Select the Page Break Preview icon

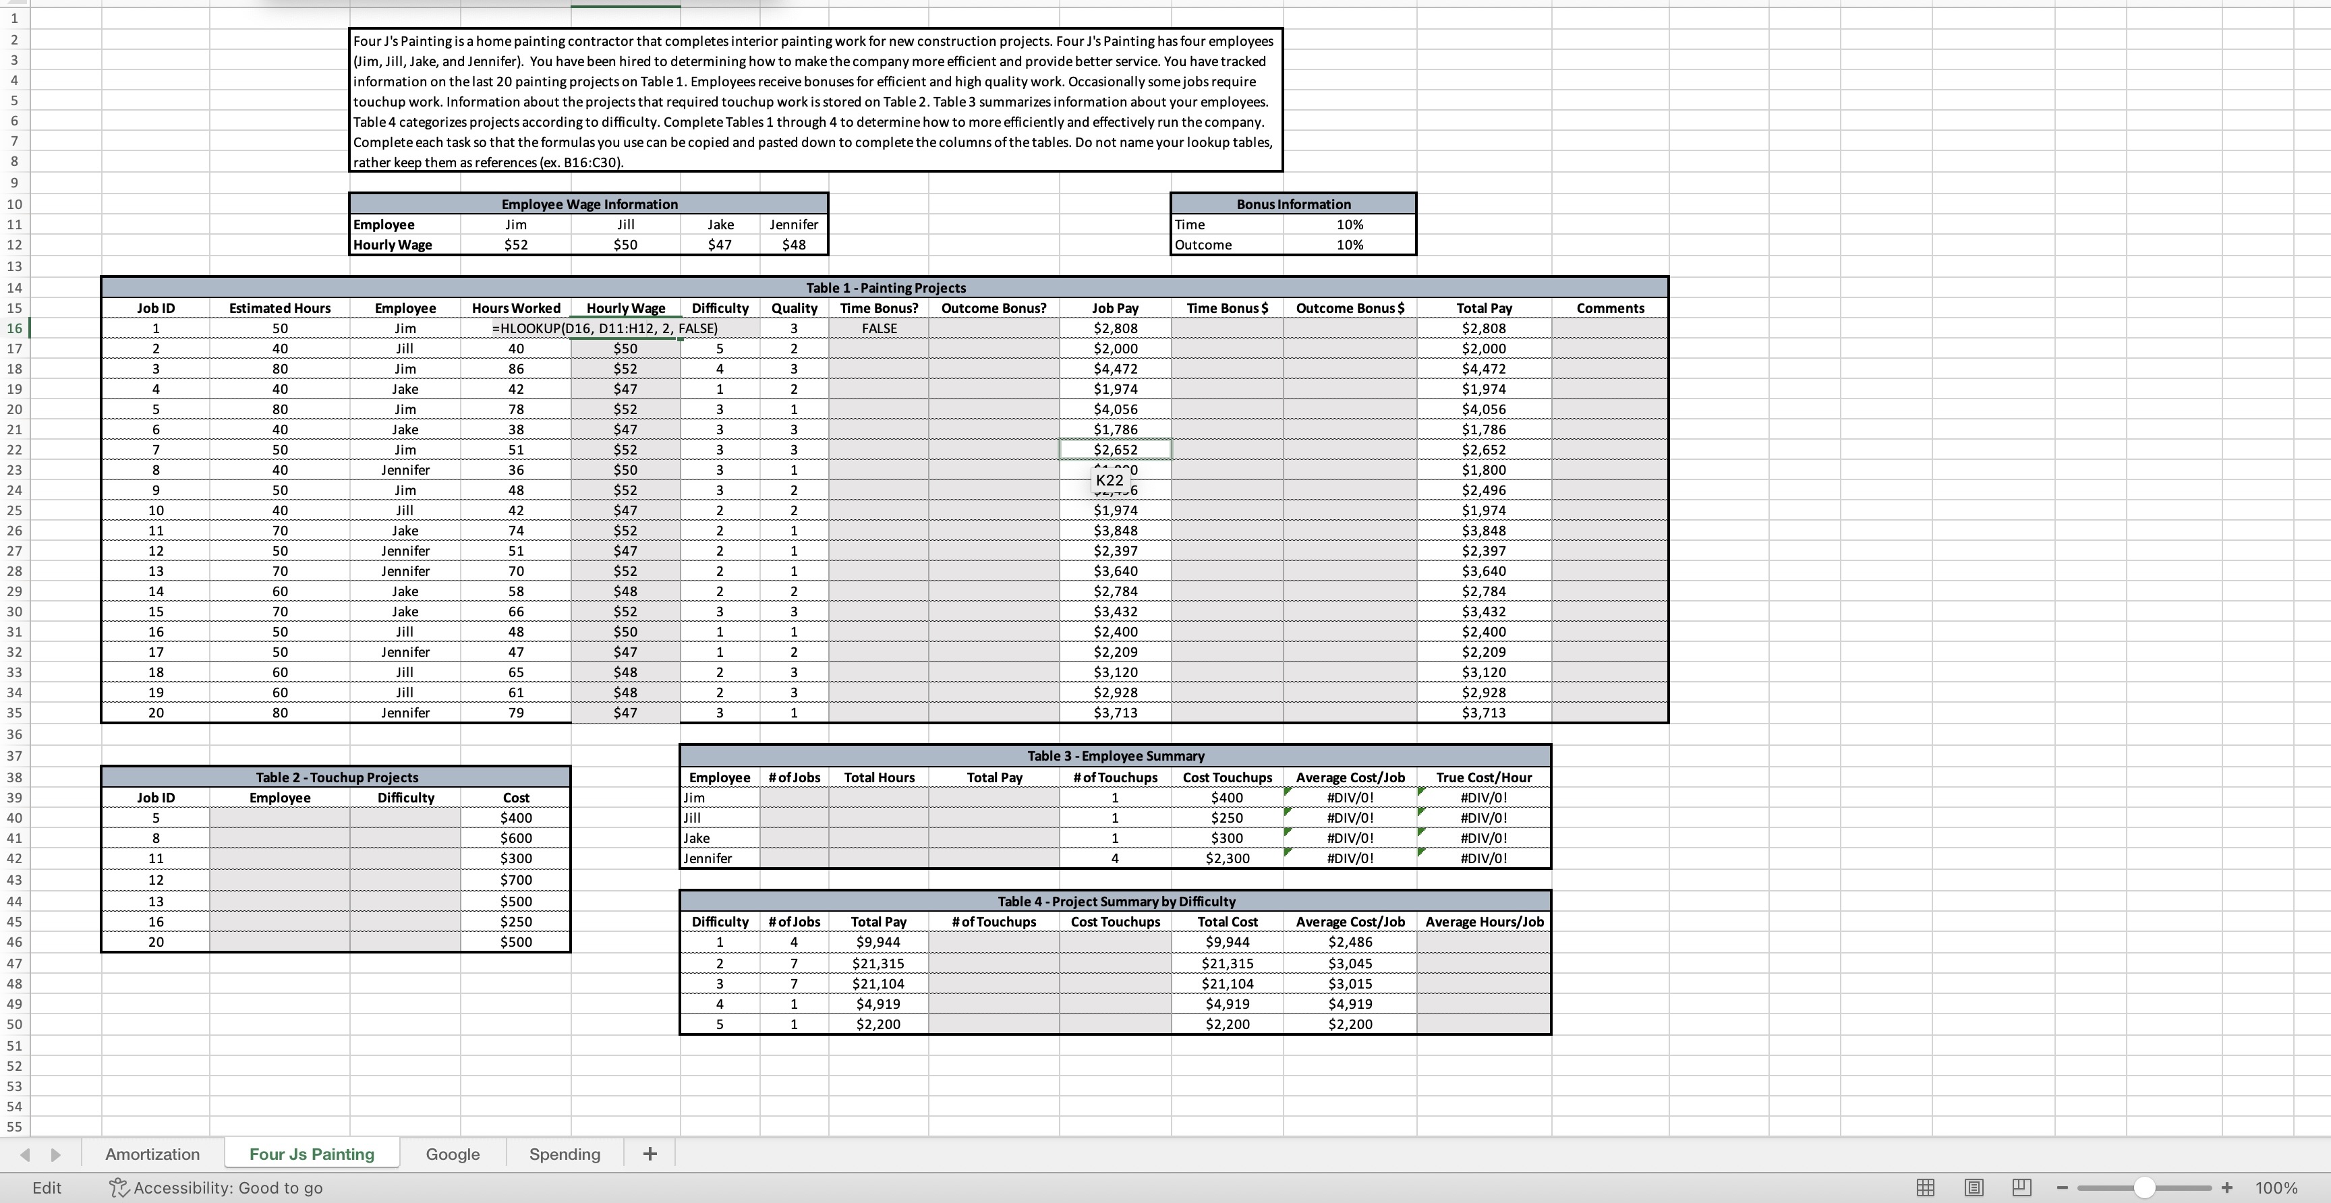point(2021,1187)
